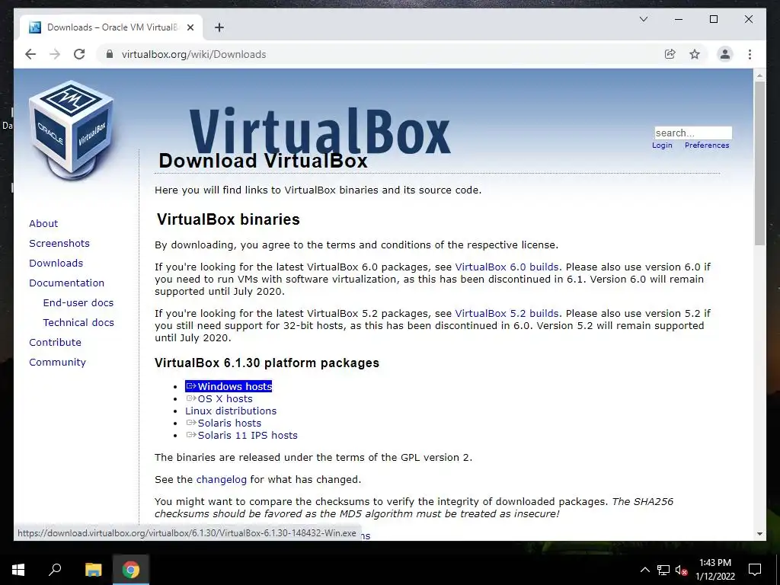Open End-user docs in the sidebar

(x=78, y=303)
